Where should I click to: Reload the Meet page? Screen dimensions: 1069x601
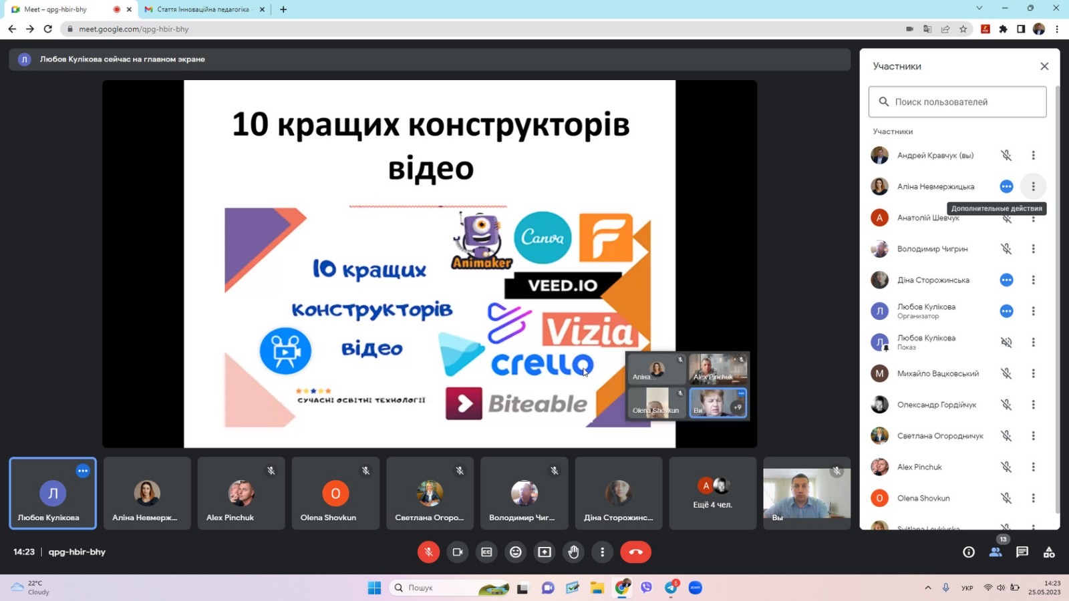48,29
